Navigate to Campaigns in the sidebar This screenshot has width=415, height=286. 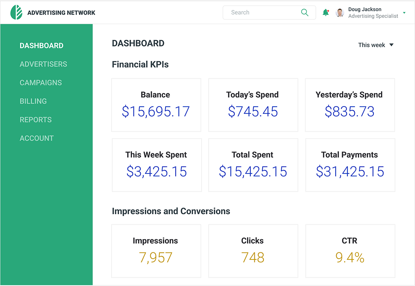pyautogui.click(x=41, y=83)
